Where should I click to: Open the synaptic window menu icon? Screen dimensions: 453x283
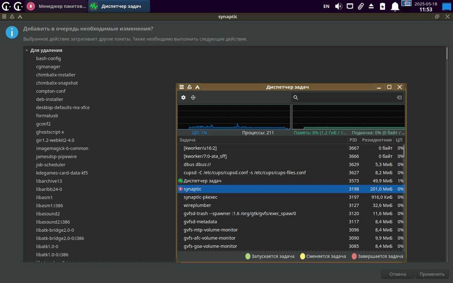4,17
